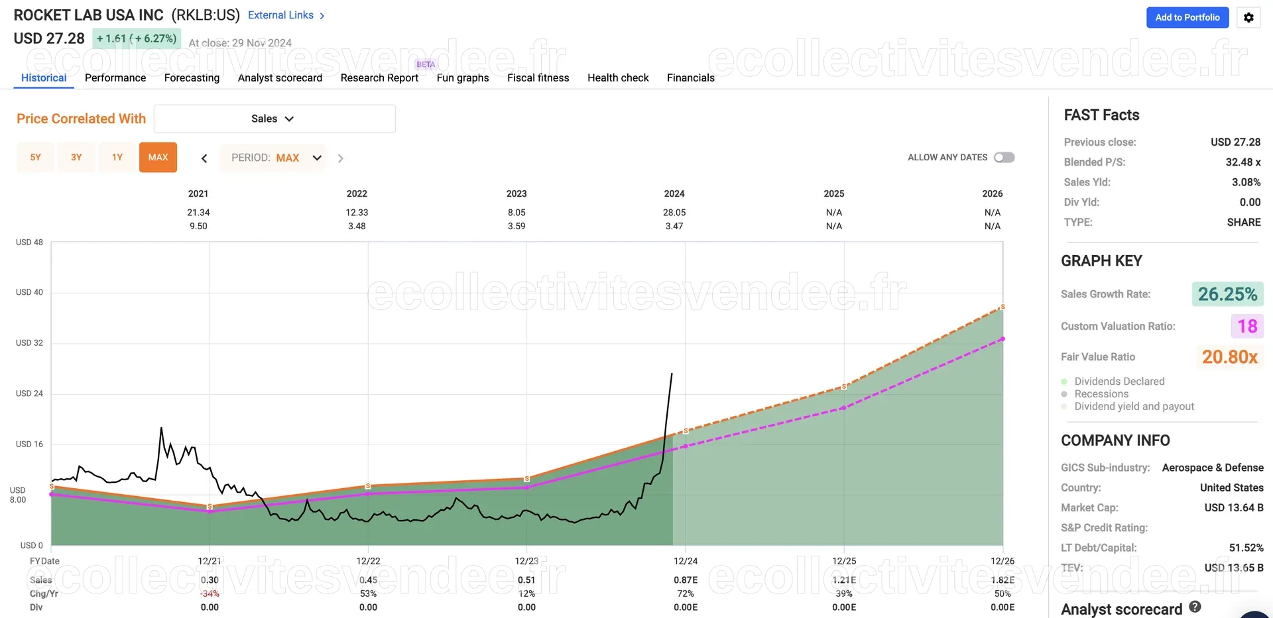Click the Market Cap value USD 13.64 B
Viewport: 1273px width, 618px height.
(x=1234, y=508)
